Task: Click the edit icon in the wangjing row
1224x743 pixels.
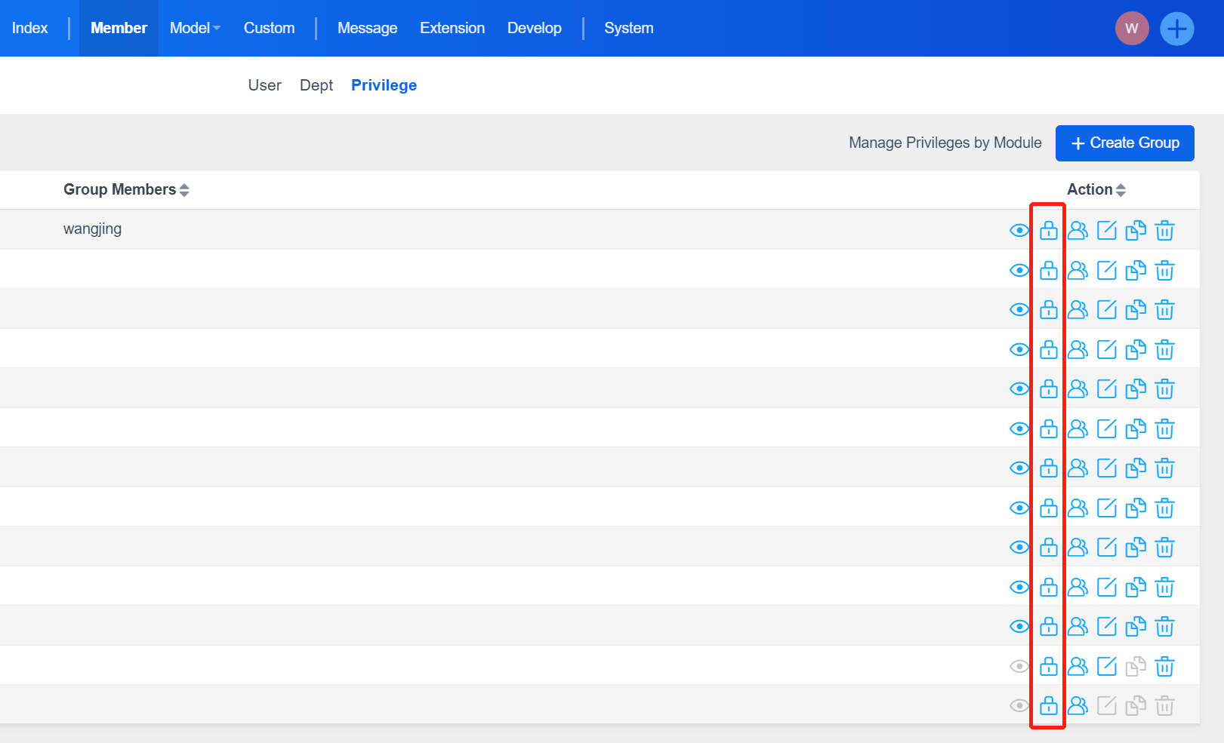Action: [x=1106, y=230]
